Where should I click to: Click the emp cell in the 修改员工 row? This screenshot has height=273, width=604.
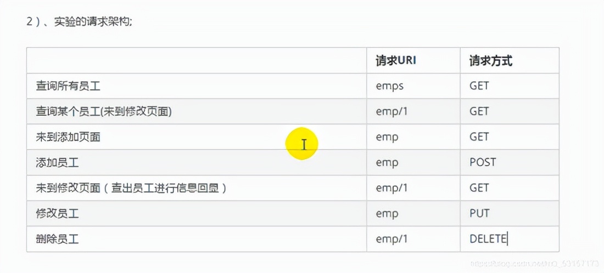click(x=387, y=213)
